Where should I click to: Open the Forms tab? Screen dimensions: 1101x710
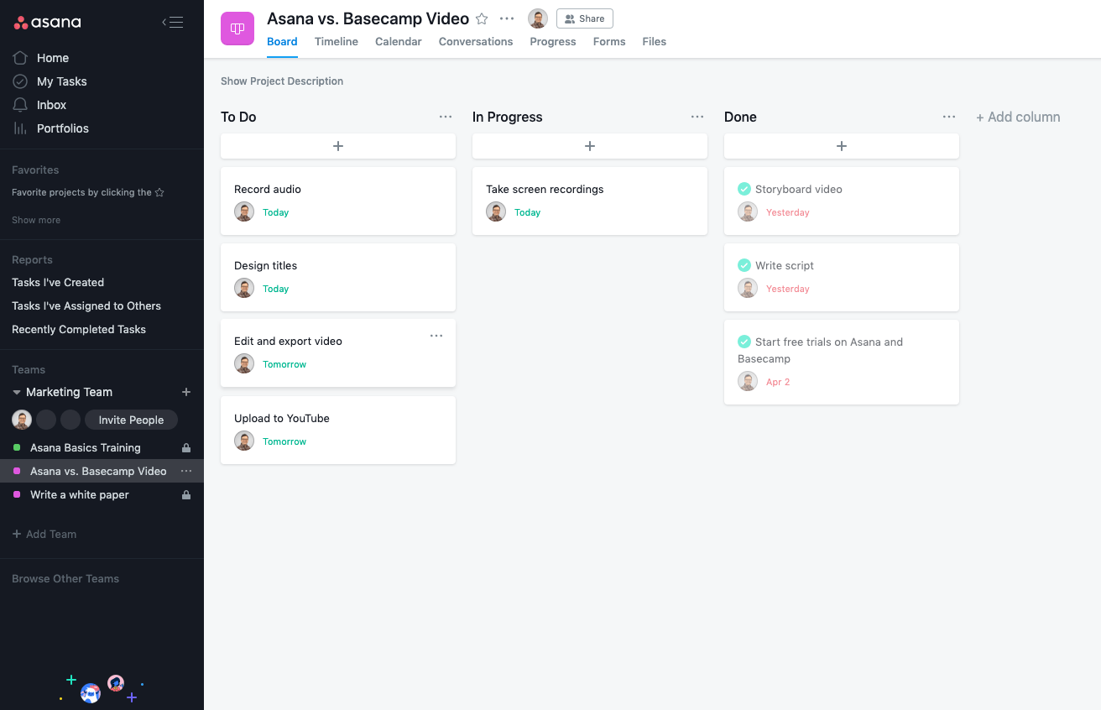609,41
